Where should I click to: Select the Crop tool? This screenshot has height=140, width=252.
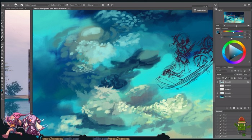pos(2,27)
